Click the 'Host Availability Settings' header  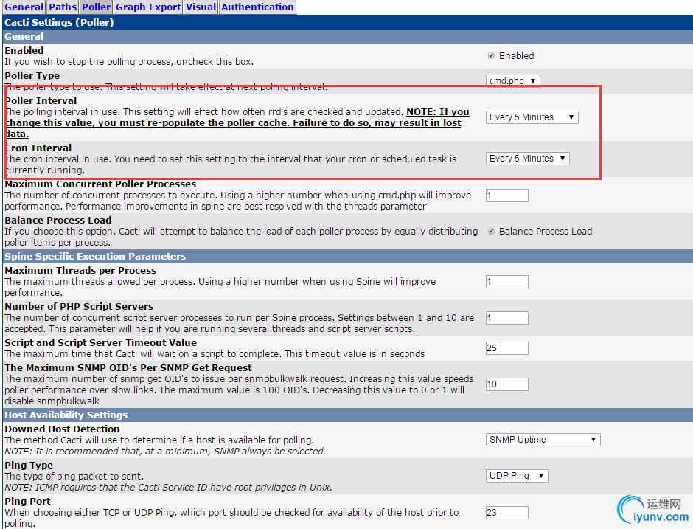click(66, 415)
